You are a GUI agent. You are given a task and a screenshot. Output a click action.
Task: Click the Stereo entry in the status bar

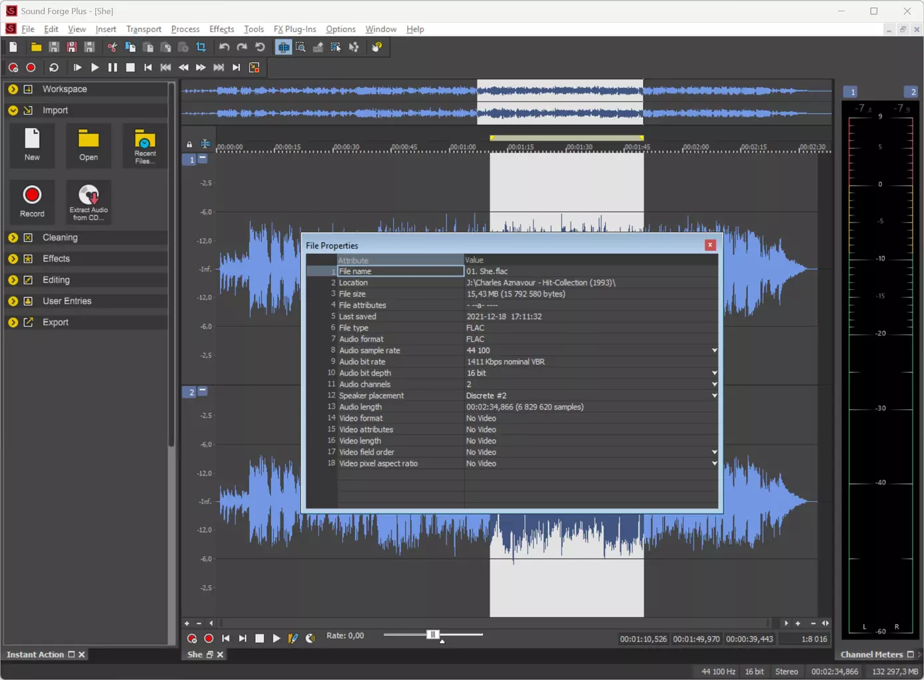pyautogui.click(x=787, y=671)
